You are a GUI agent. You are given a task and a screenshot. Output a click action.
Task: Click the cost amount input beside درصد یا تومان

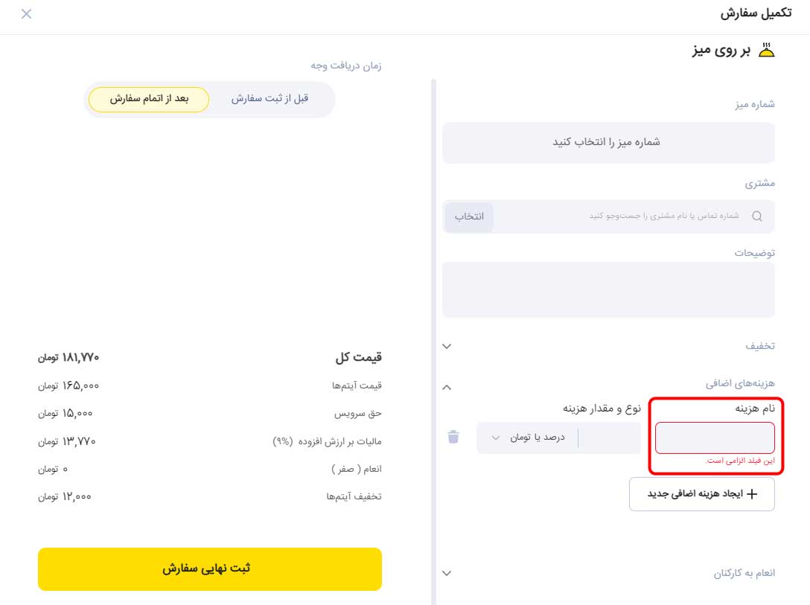pyautogui.click(x=610, y=438)
